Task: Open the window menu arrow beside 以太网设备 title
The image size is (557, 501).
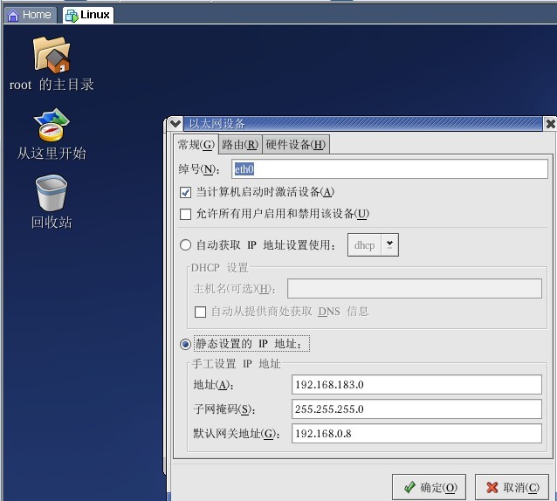Action: click(x=175, y=124)
